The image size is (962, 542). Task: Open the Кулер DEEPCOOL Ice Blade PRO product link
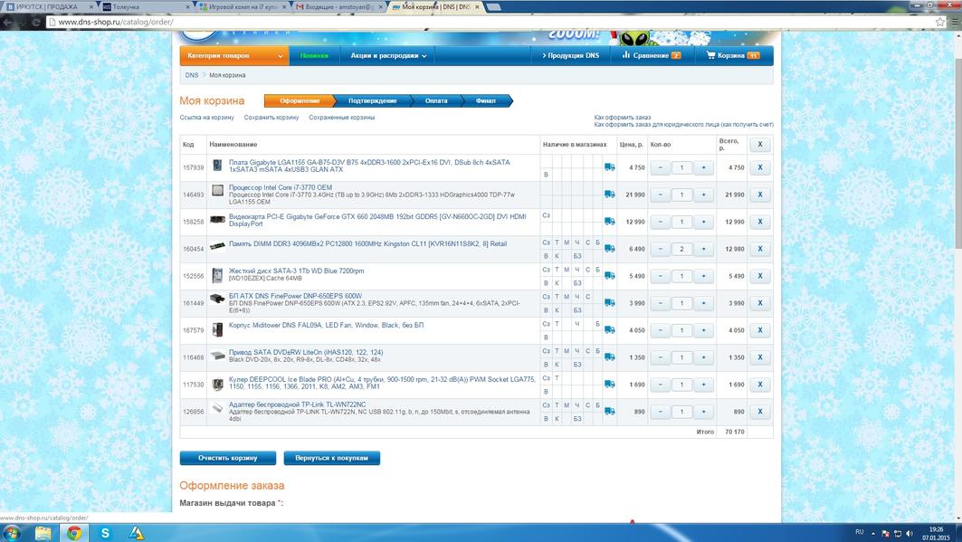(x=382, y=383)
